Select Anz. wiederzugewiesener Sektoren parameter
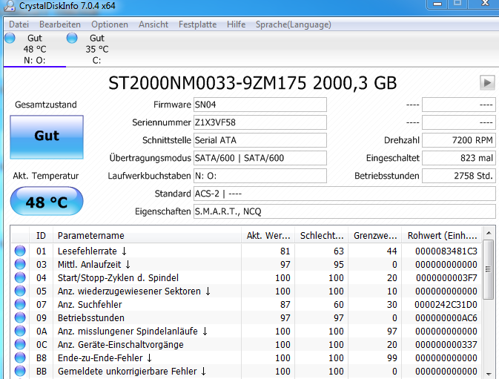 pos(134,291)
